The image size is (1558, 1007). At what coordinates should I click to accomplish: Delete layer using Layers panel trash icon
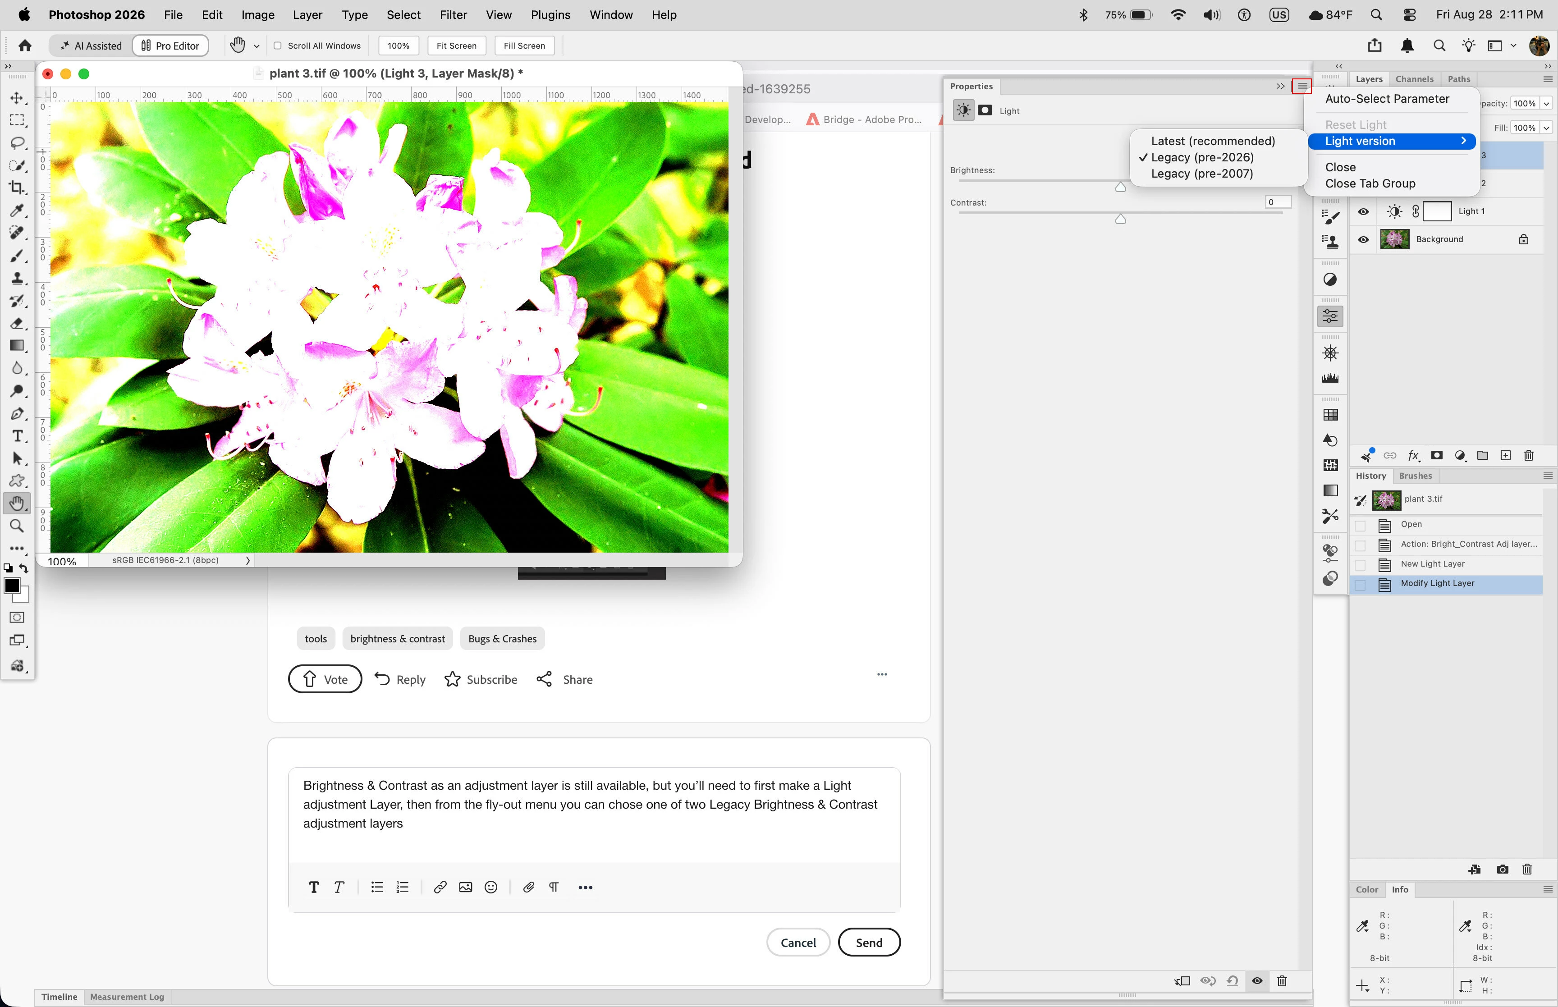1529,456
